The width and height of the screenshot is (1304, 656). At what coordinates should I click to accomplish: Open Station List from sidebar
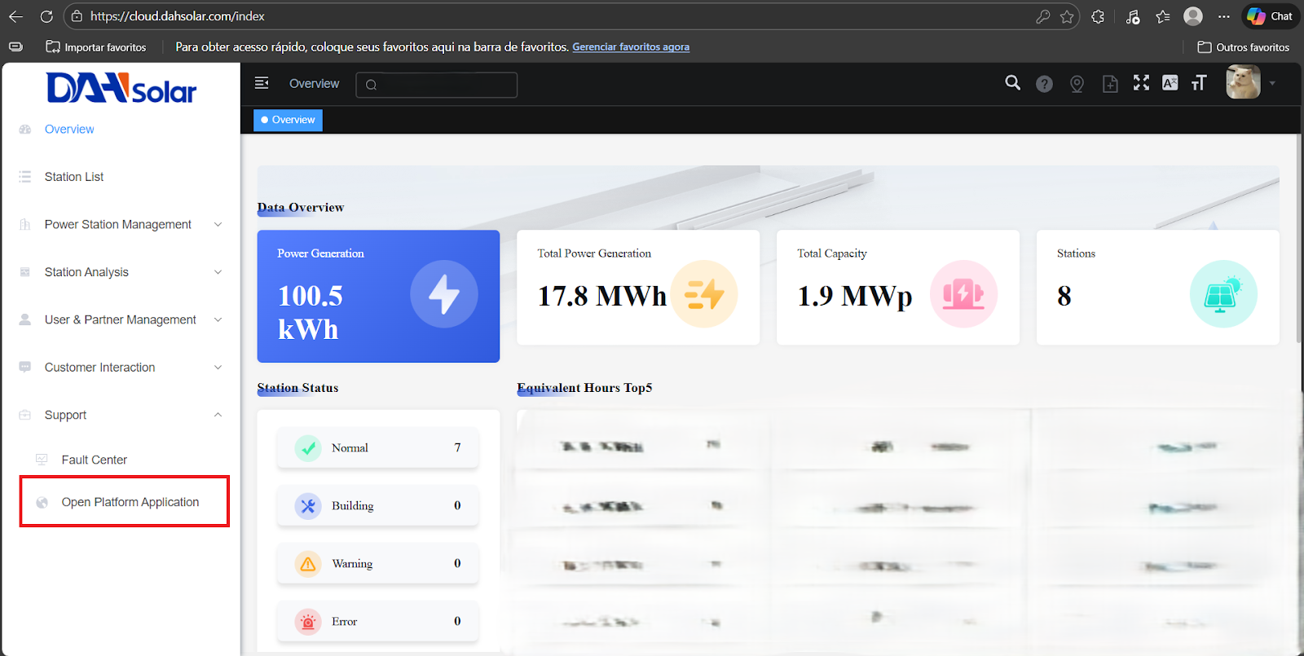pos(74,177)
